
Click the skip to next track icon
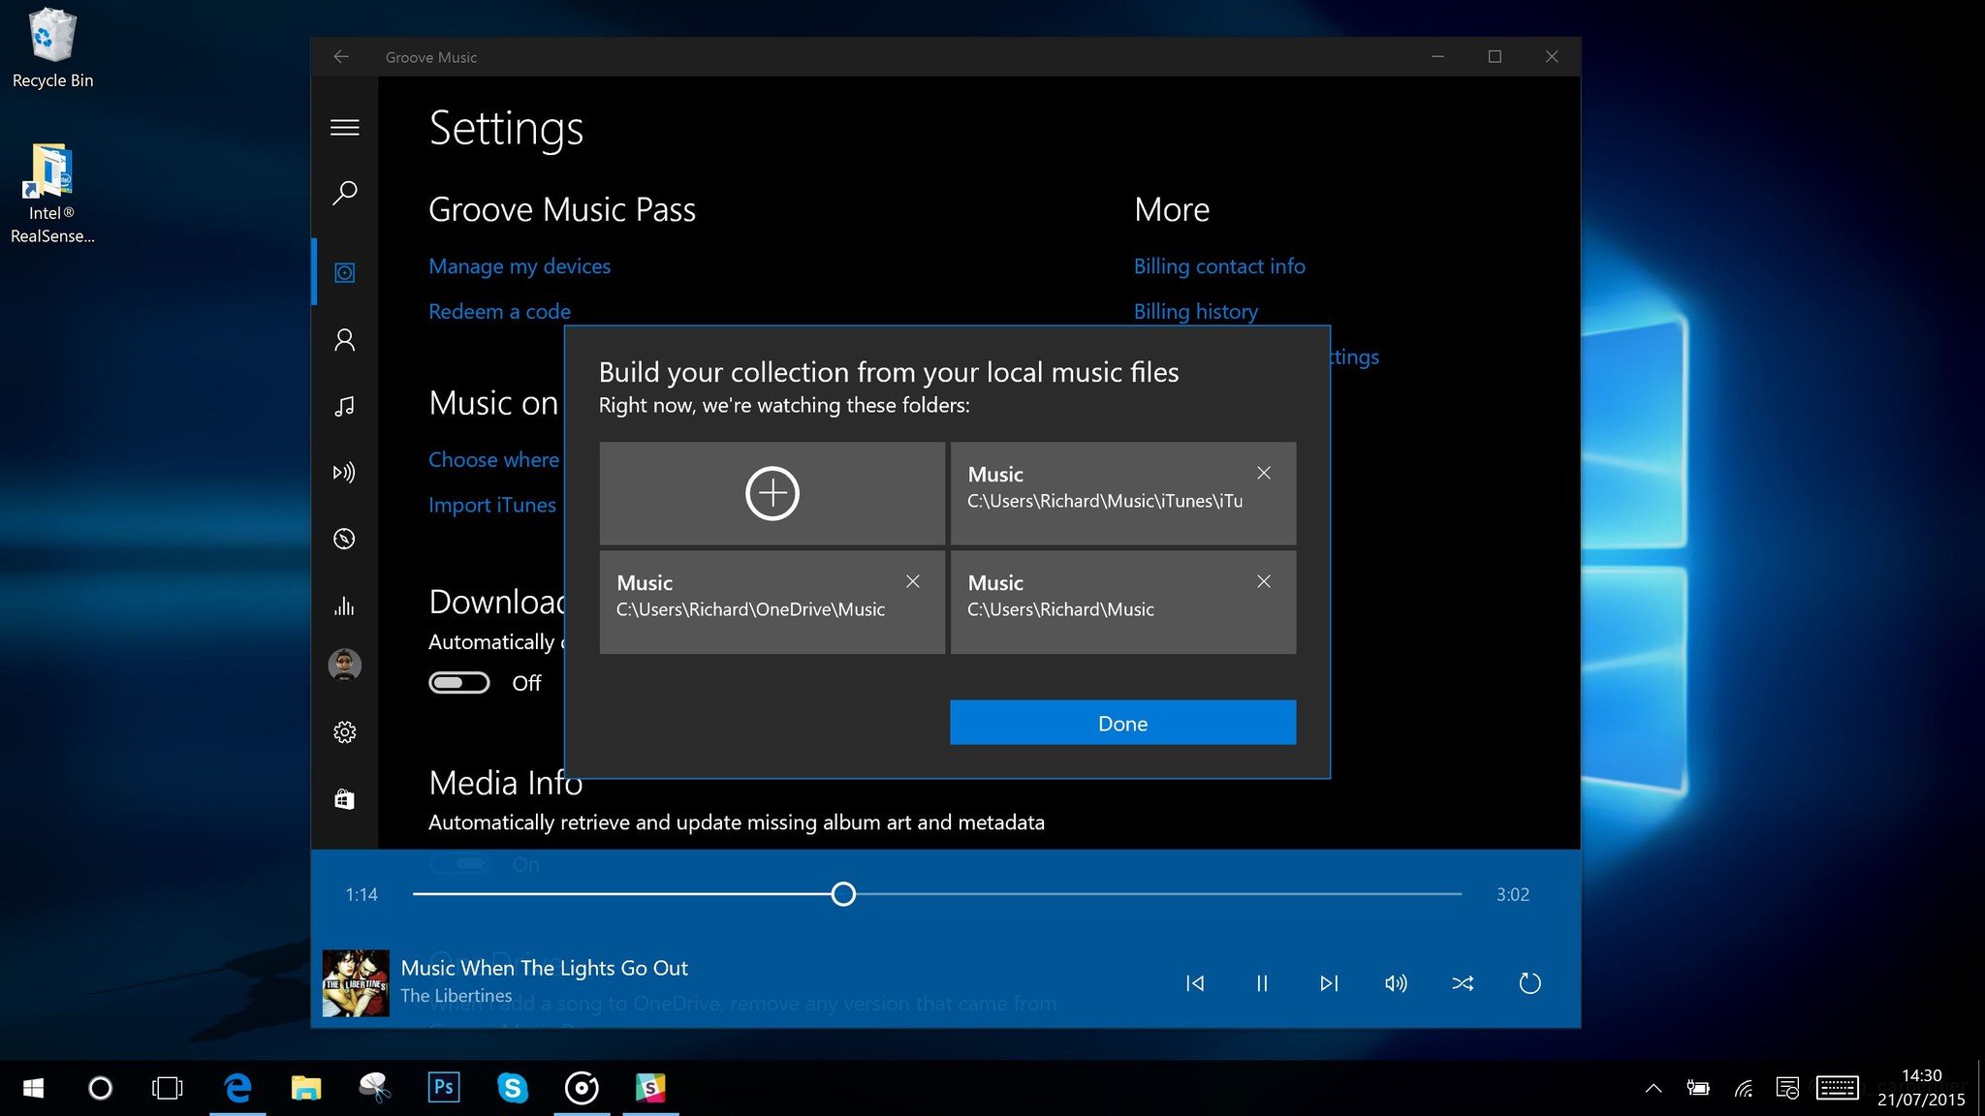click(x=1328, y=982)
